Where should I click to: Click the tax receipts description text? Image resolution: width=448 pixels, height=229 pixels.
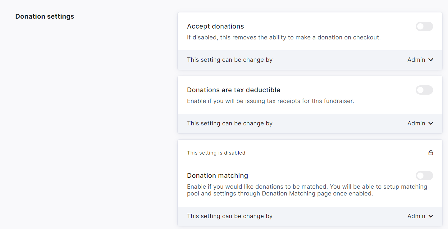270,101
